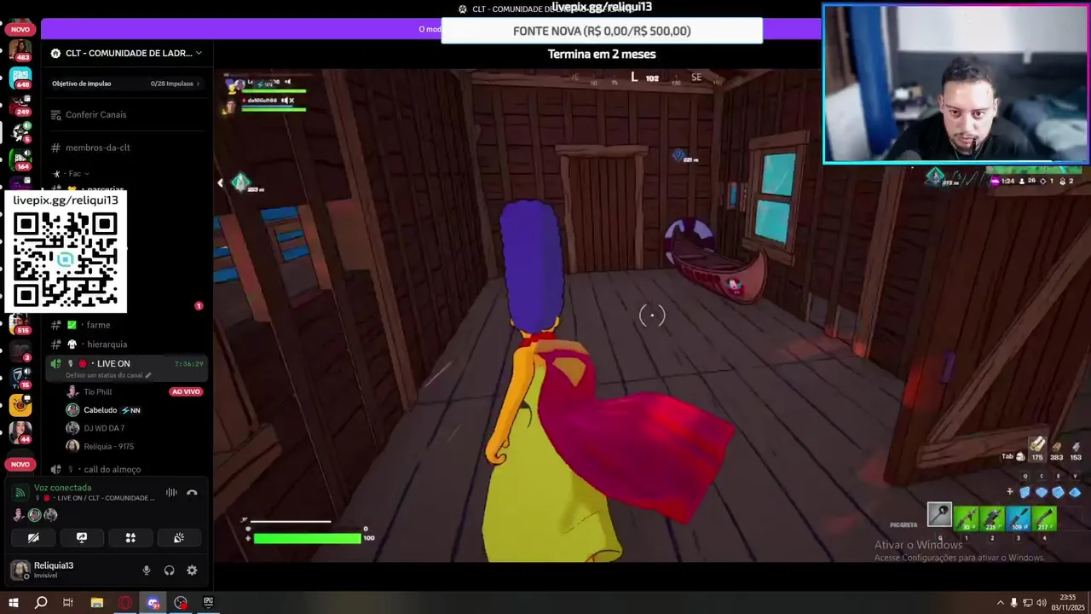Open the server icon with badge 249

coord(20,105)
